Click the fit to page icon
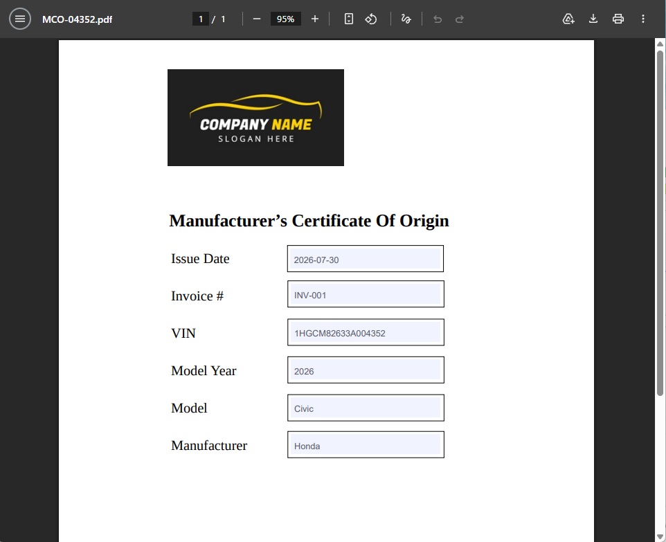This screenshot has height=542, width=666. 349,19
